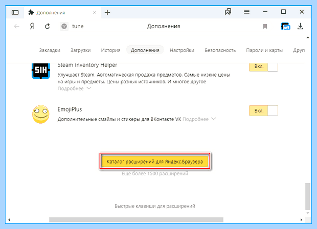This screenshot has width=317, height=229.
Task: Click the EmojiPlus extension title
Action: click(x=70, y=109)
